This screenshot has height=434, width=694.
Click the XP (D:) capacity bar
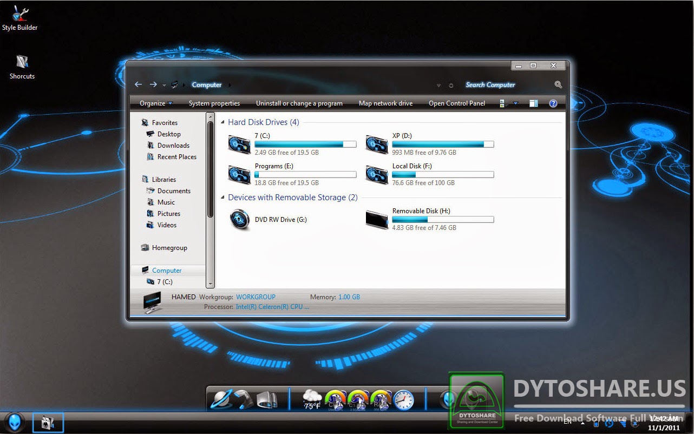442,144
